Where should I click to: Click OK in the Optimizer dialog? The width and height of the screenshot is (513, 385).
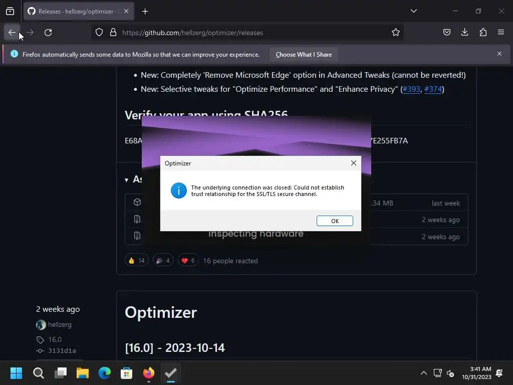pyautogui.click(x=335, y=221)
